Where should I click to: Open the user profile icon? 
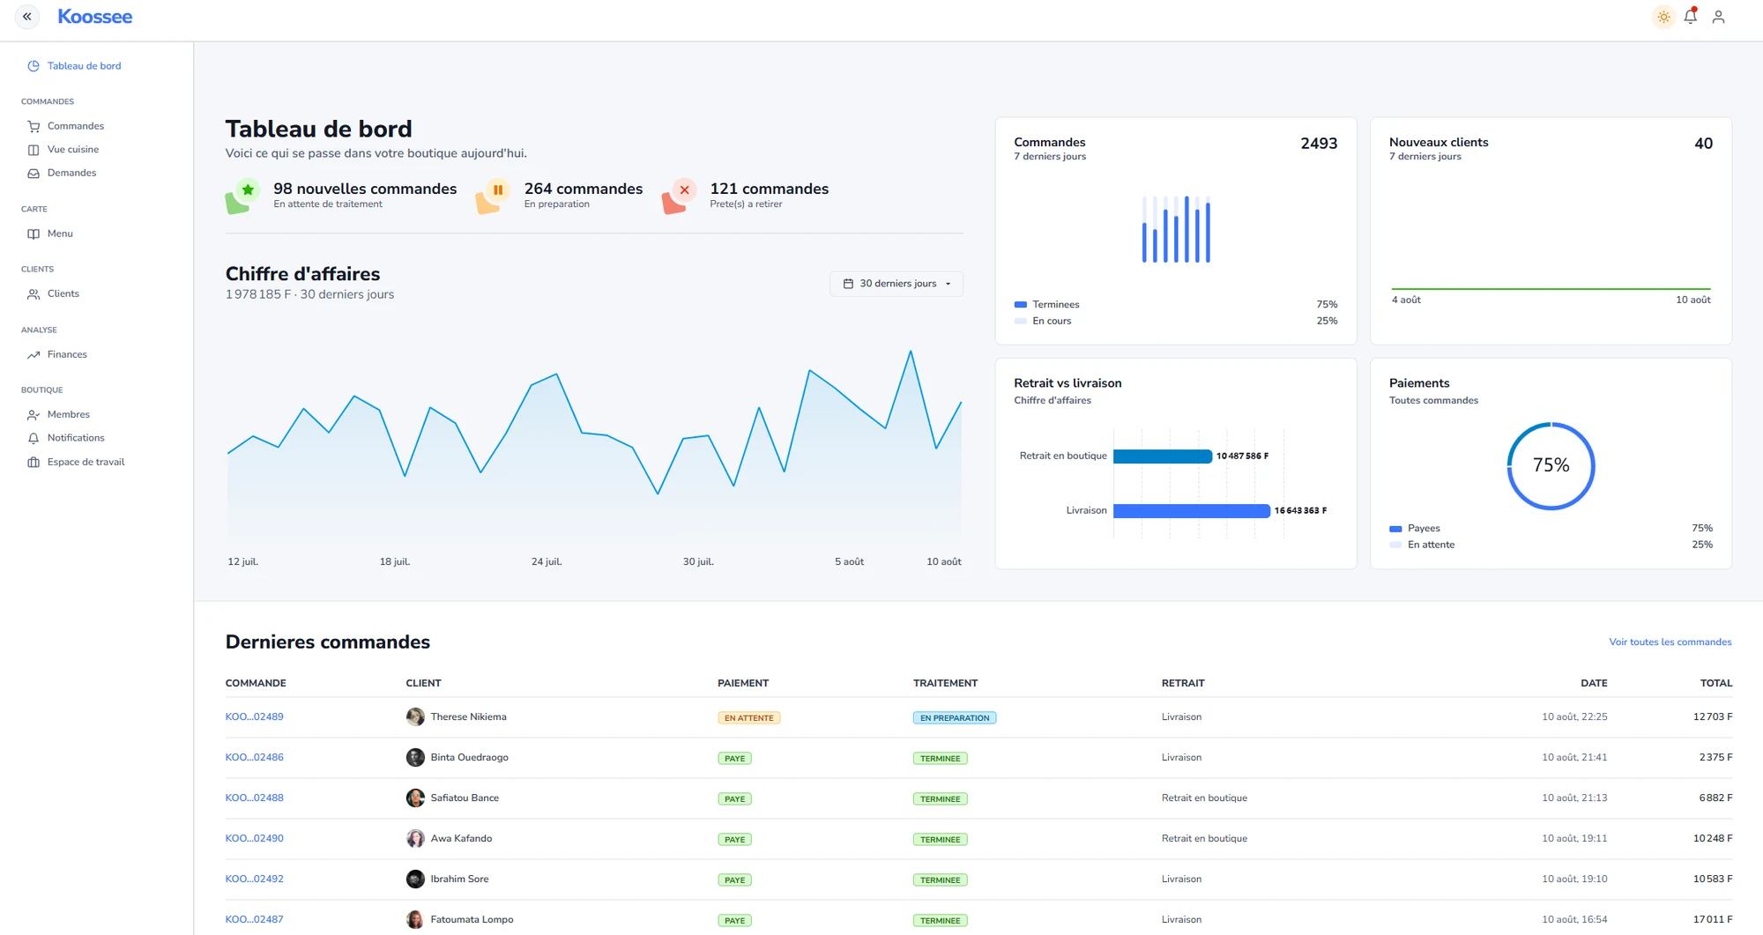pyautogui.click(x=1718, y=17)
